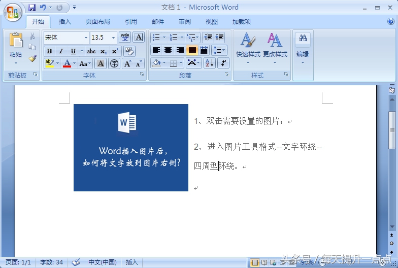Switch to the 插入 tab
This screenshot has width=398, height=268.
click(x=65, y=21)
